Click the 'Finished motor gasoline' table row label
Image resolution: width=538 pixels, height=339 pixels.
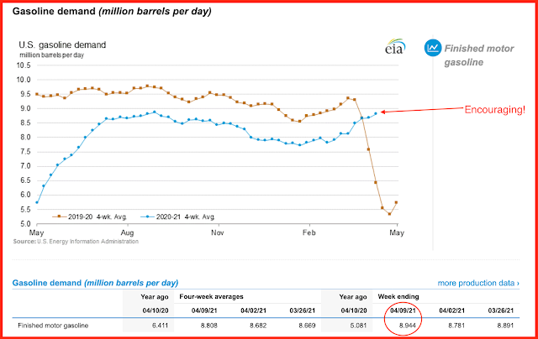point(53,326)
